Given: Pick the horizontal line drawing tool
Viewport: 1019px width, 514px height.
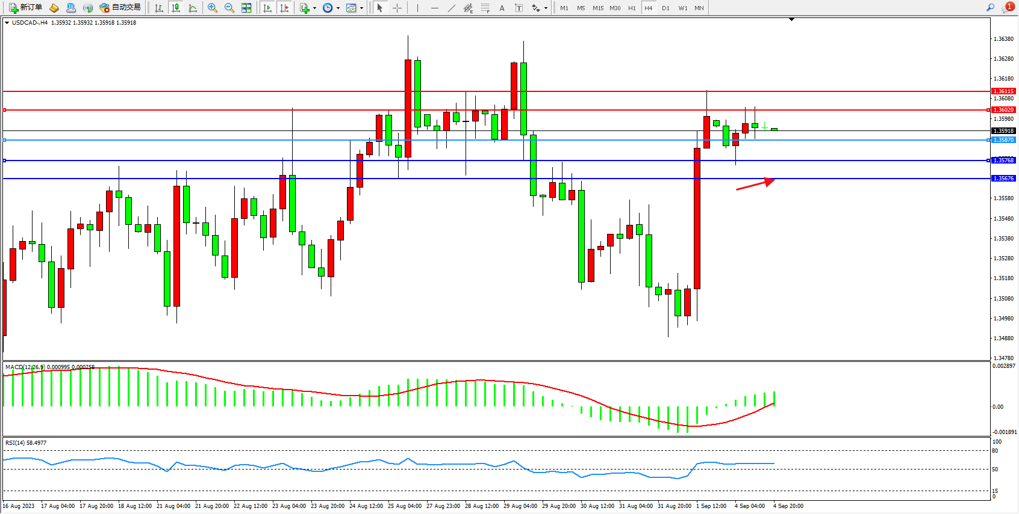Looking at the screenshot, I should [x=435, y=8].
